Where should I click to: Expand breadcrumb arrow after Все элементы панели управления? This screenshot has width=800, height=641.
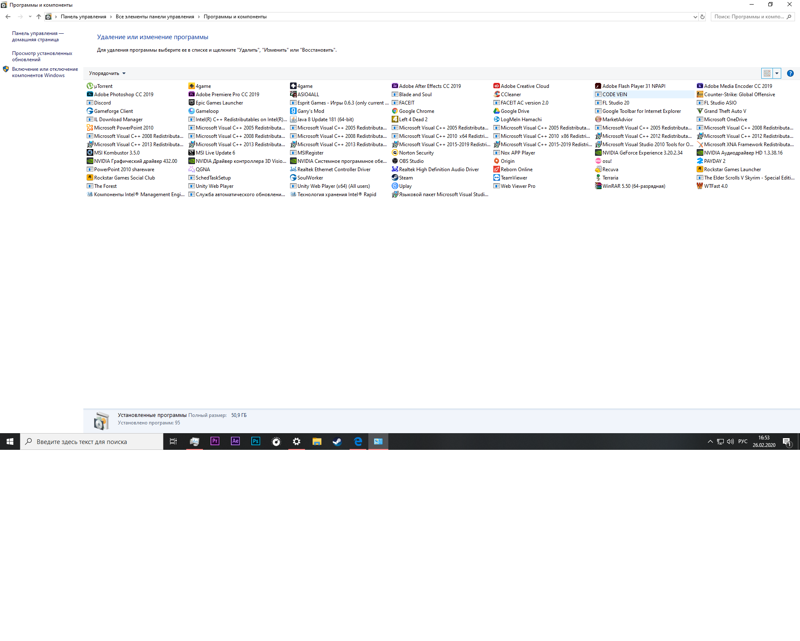coord(199,17)
